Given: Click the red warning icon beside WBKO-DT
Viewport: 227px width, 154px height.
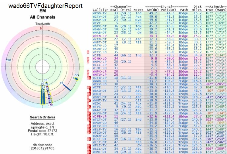Looking at the screenshot, I should click(x=90, y=91).
